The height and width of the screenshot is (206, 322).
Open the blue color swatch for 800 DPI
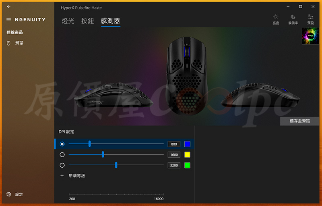[x=187, y=144]
